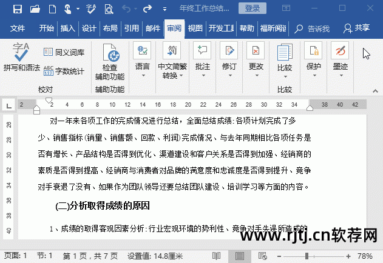Switch to the 福昕阅读 tab
383x263 pixels.
273,28
